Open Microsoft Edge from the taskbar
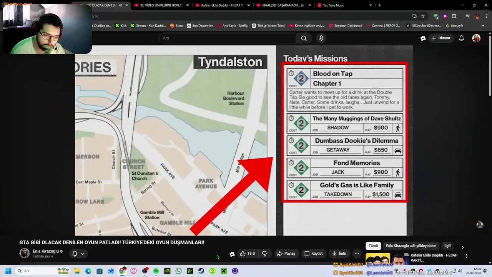492x277 pixels. tap(88, 271)
